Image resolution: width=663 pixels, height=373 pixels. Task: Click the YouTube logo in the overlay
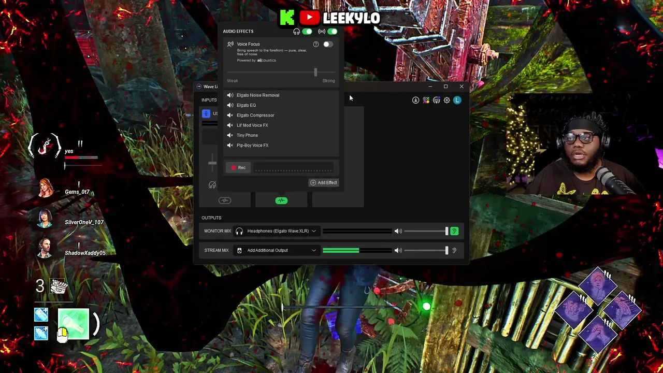point(309,18)
